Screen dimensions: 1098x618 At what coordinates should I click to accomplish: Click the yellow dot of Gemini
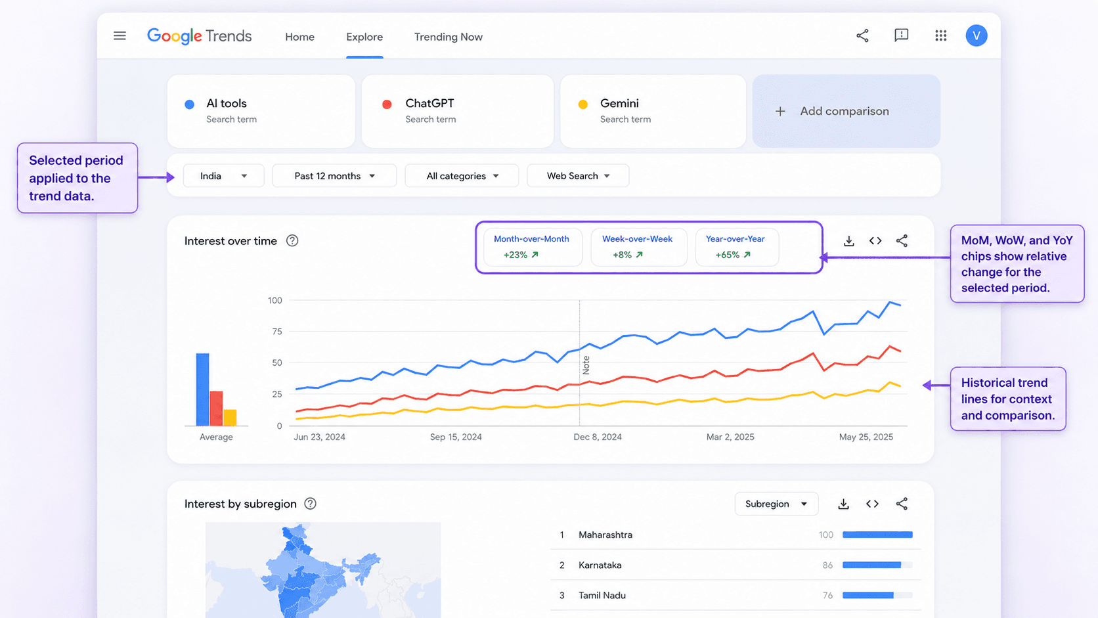pos(582,104)
